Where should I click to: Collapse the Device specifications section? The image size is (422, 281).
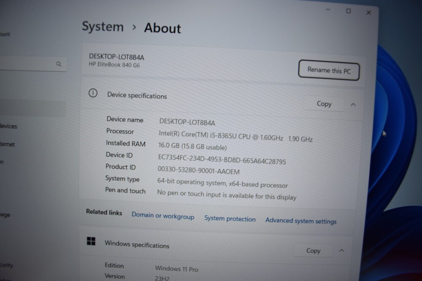[x=353, y=104]
